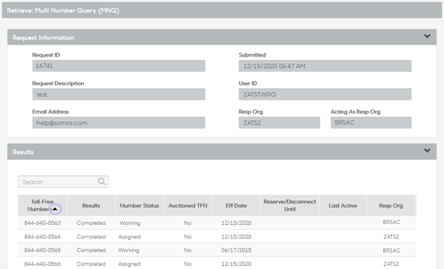
Task: Sort by Eff Date column header
Action: click(x=236, y=205)
